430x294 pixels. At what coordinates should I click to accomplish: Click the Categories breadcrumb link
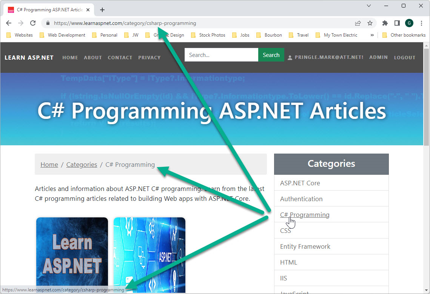pyautogui.click(x=82, y=165)
